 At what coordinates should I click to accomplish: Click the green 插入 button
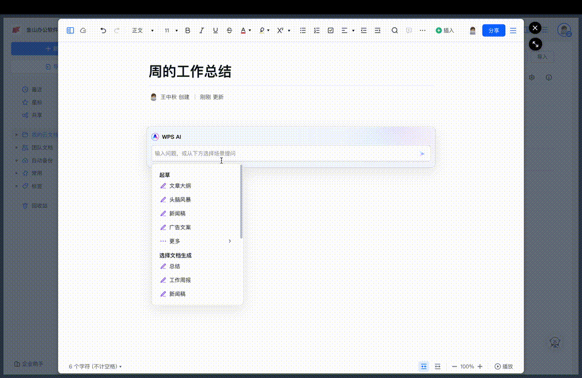click(445, 30)
